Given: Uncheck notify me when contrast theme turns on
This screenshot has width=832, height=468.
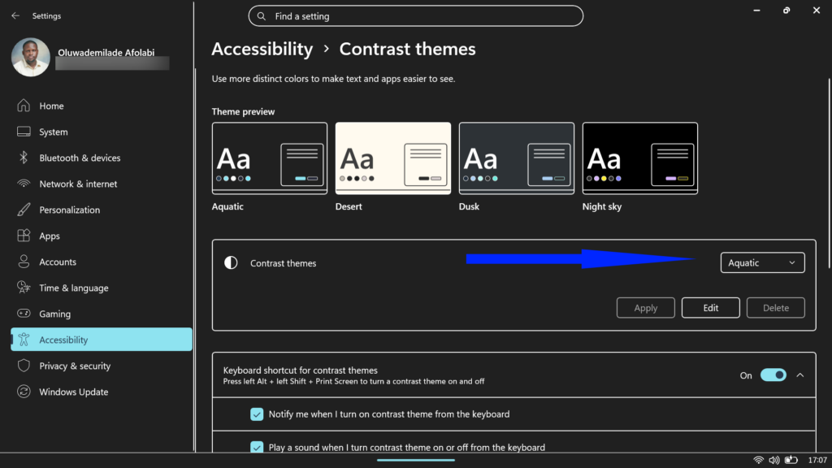Looking at the screenshot, I should (257, 414).
